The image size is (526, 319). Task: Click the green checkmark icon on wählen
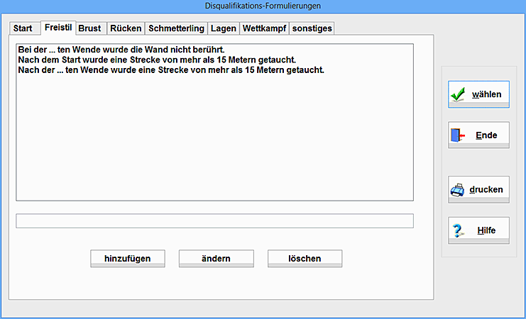(x=458, y=94)
